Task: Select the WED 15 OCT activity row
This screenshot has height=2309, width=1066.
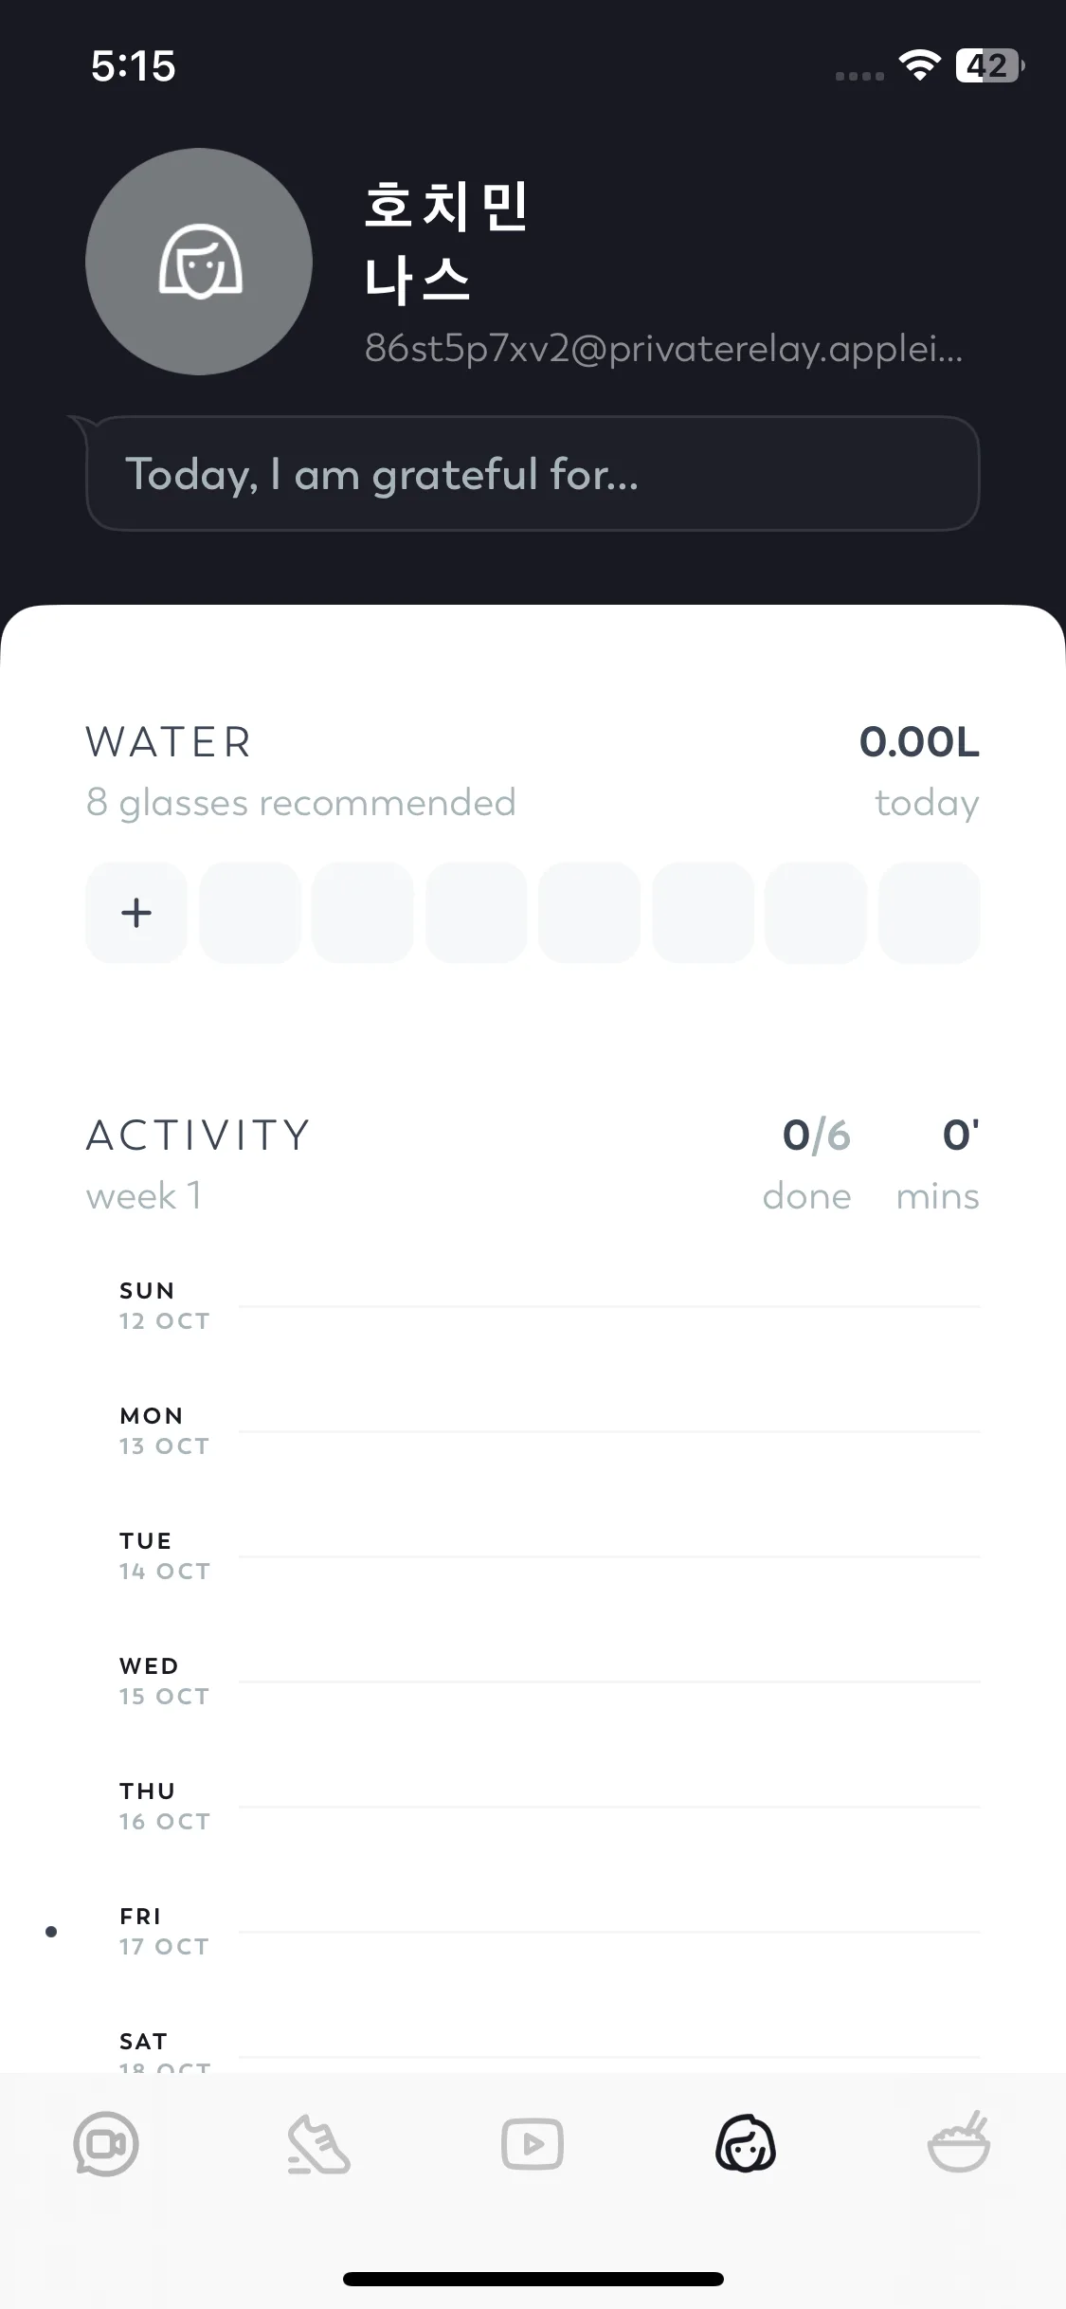Action: click(x=550, y=1682)
